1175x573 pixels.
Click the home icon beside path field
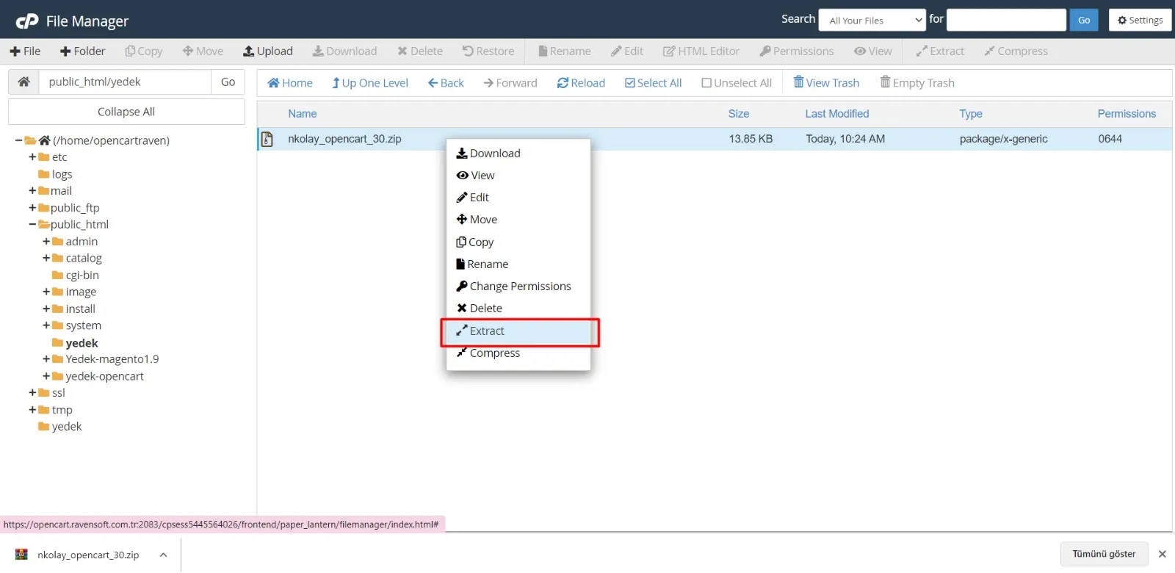point(23,82)
